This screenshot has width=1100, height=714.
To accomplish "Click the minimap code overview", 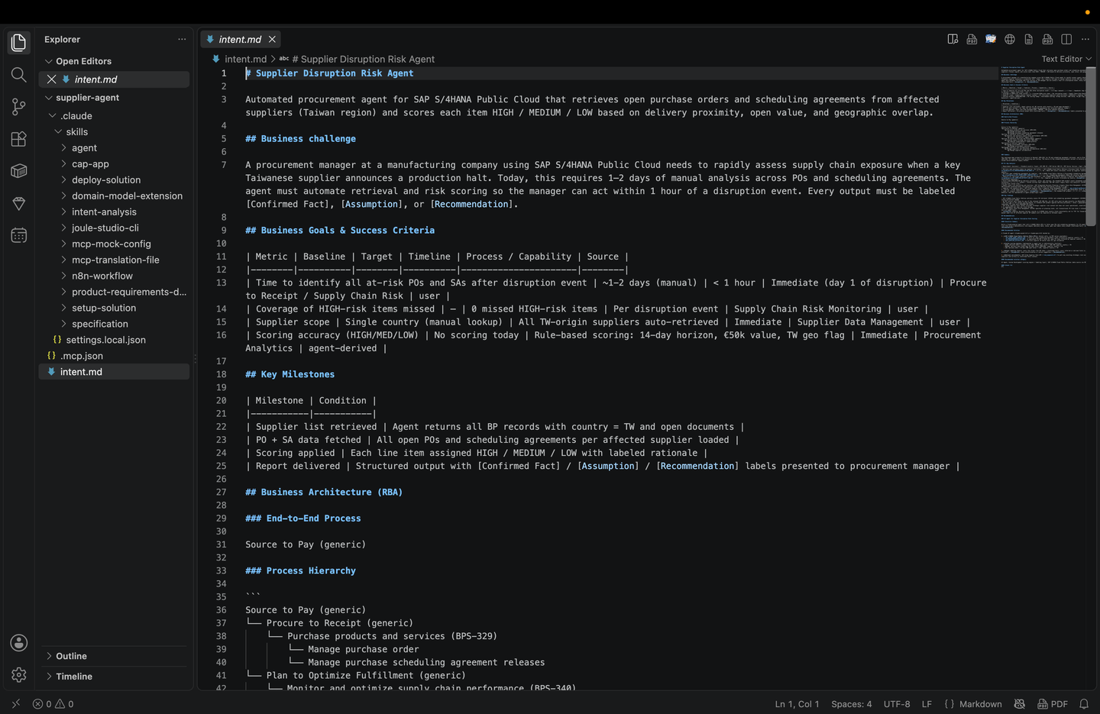I will 1043,168.
